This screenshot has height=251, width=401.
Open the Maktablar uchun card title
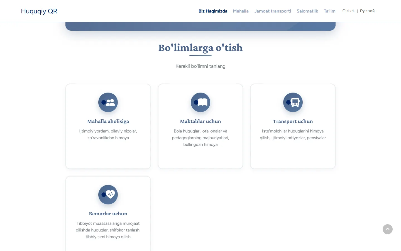click(200, 121)
